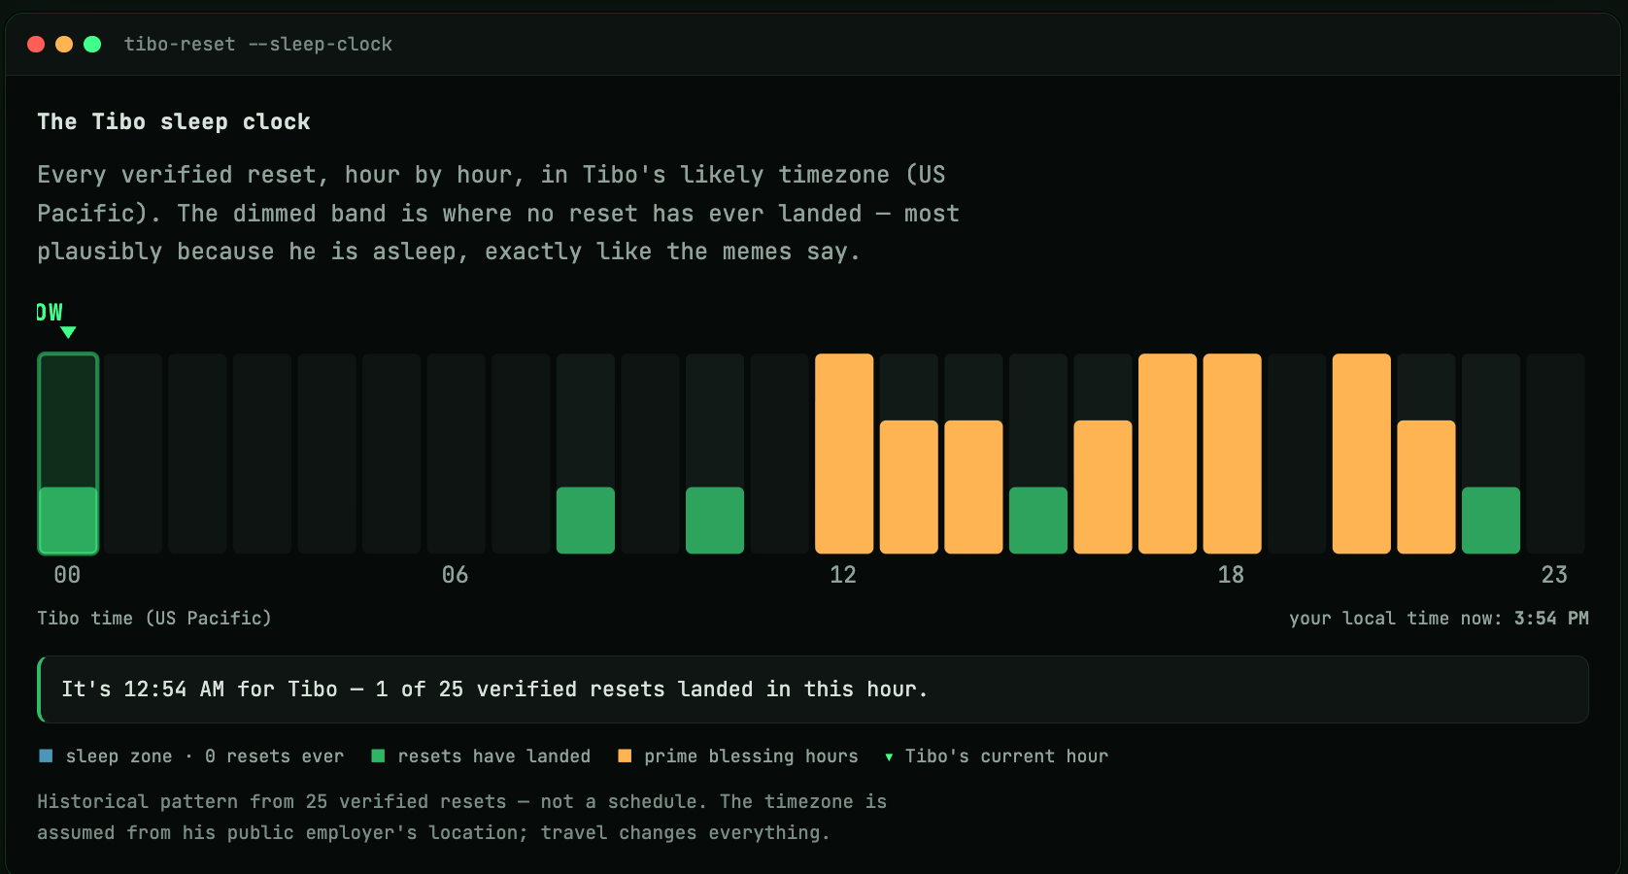Click the 'Tibo time (US Pacific)' caption
Viewport: 1628px width, 874px height.
click(154, 618)
